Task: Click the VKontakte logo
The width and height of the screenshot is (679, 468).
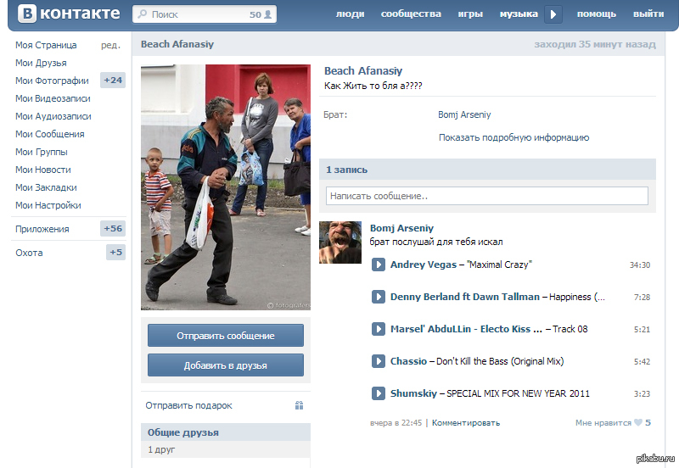Action: click(x=70, y=14)
